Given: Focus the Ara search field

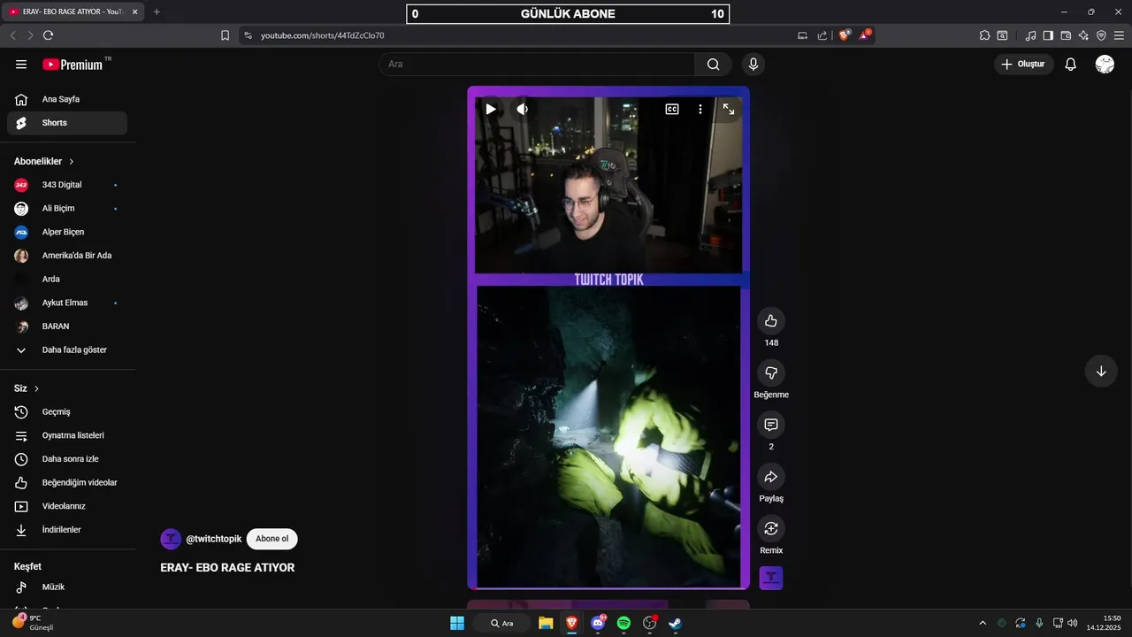Looking at the screenshot, I should [x=537, y=64].
